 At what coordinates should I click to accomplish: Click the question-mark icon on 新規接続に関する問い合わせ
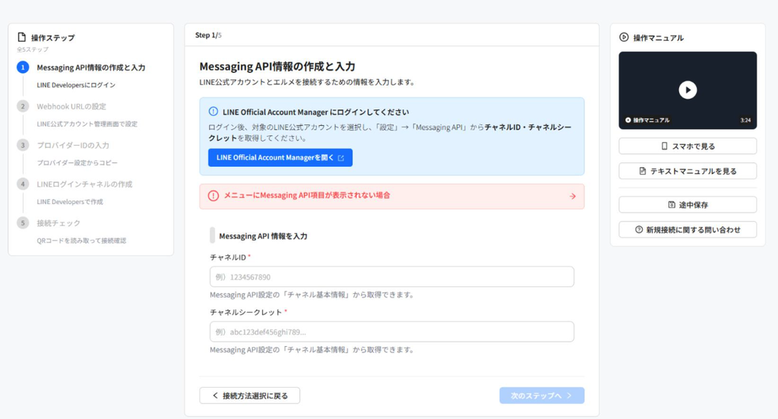(x=639, y=229)
